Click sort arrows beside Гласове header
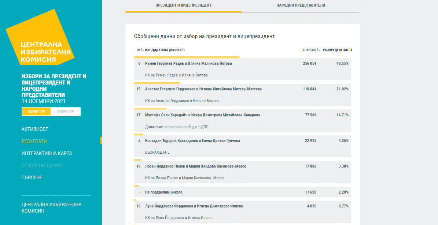Viewport: 438px width, 225px height. click(x=319, y=50)
